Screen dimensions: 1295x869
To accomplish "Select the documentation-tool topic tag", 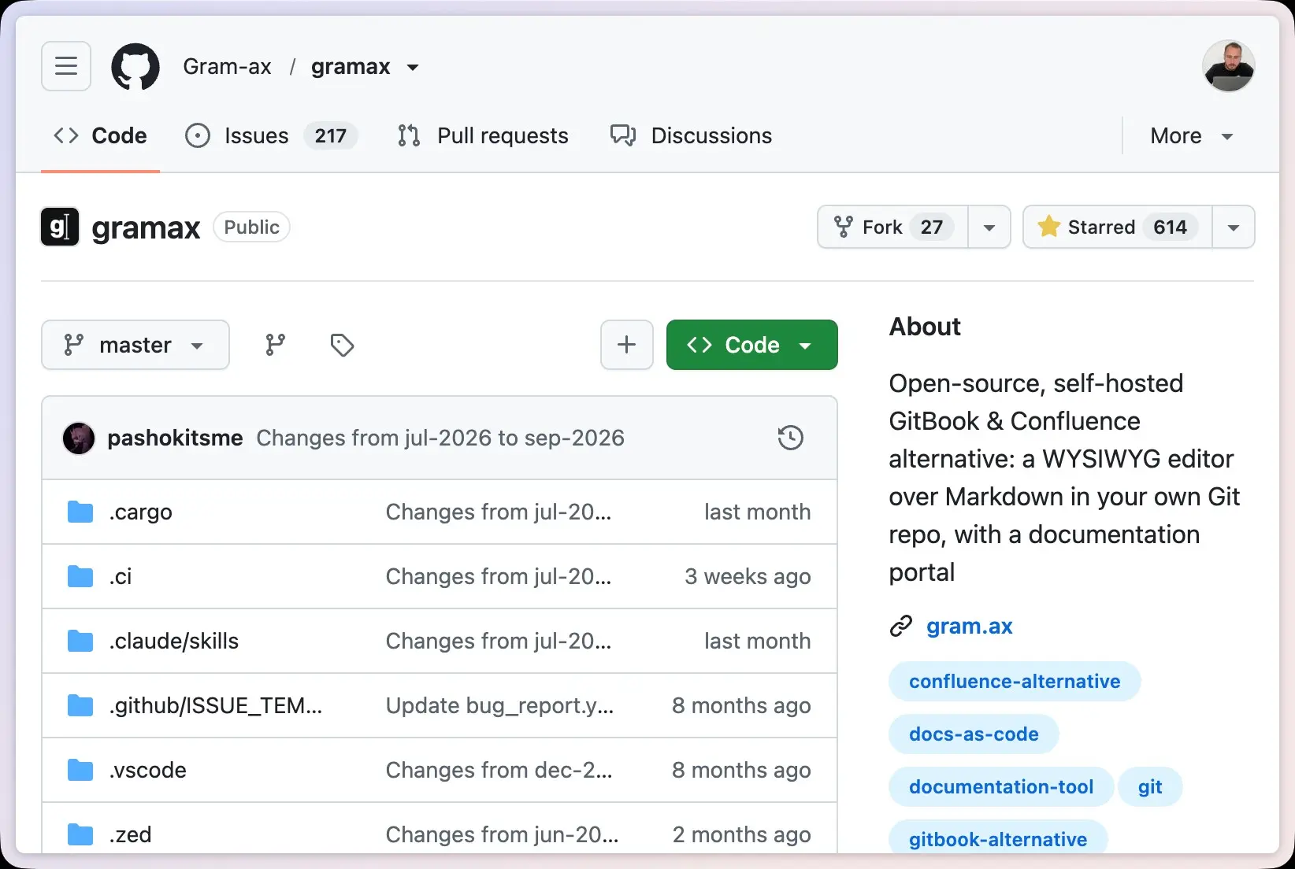I will point(1001,786).
